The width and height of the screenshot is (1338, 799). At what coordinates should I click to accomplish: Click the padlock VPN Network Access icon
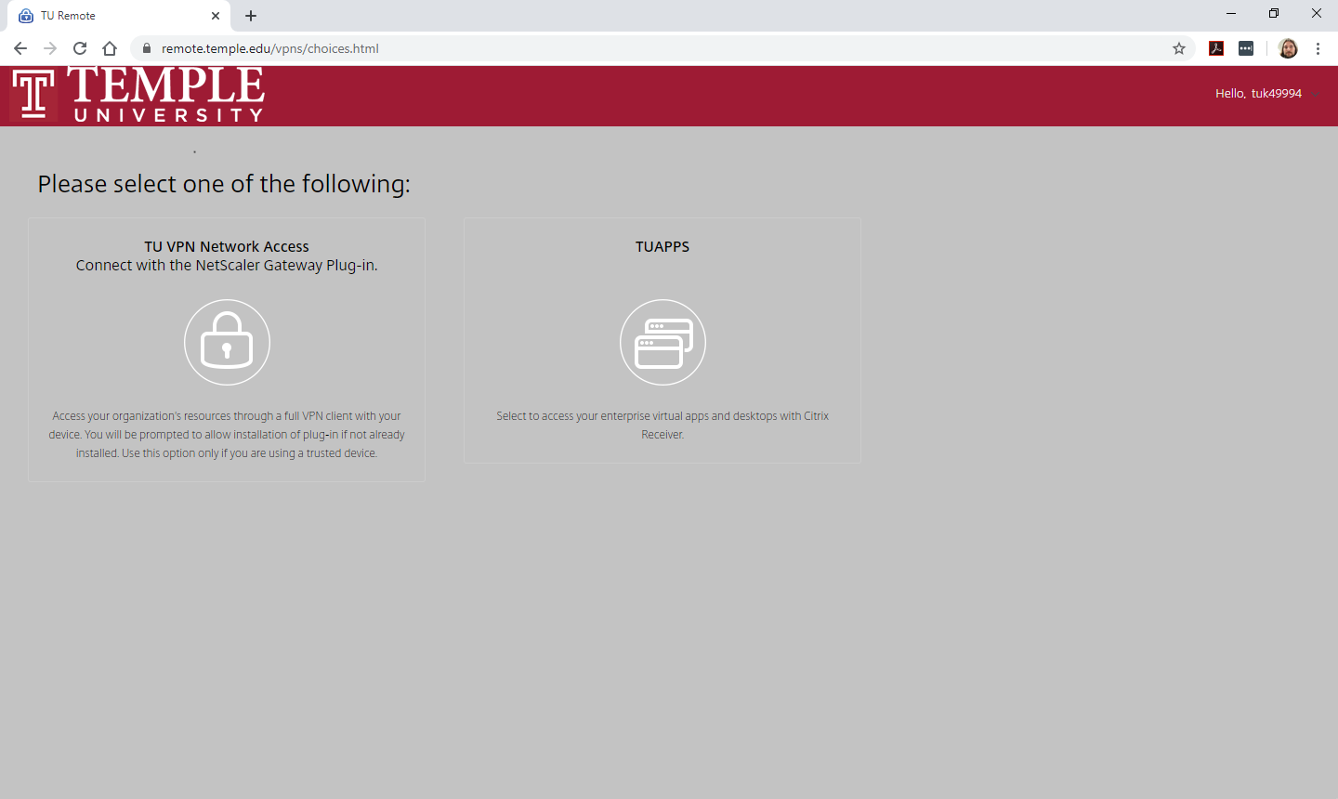coord(227,342)
